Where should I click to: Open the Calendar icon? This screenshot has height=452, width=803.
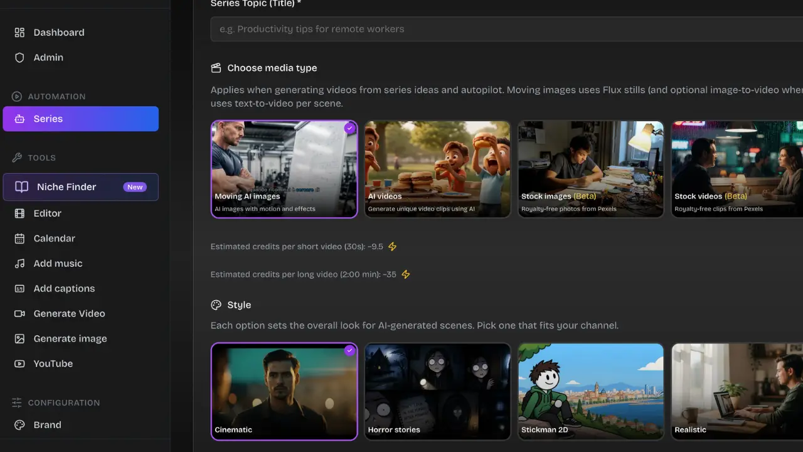(x=19, y=239)
